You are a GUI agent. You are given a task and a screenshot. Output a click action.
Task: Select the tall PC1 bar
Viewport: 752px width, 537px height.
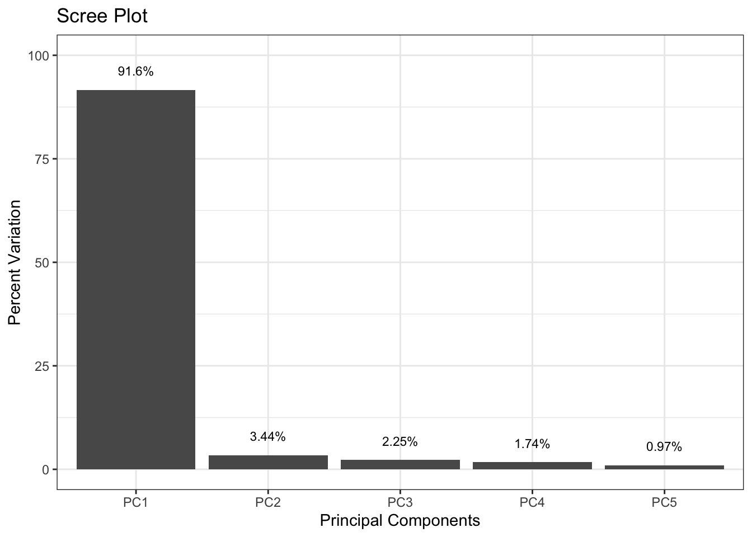(x=135, y=280)
